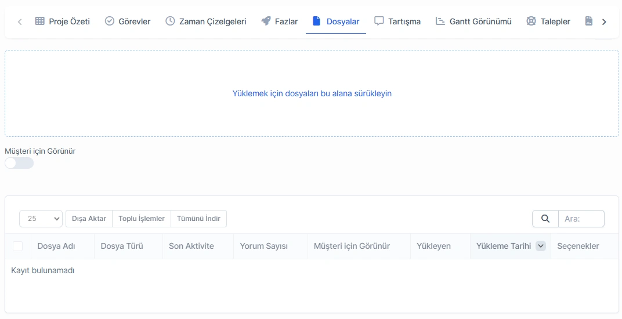Open the Proje Özeti tab
Image resolution: width=622 pixels, height=319 pixels.
(x=62, y=21)
